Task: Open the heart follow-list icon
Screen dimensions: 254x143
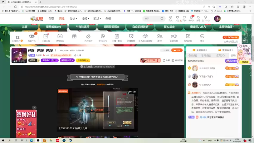Action: [x=177, y=17]
